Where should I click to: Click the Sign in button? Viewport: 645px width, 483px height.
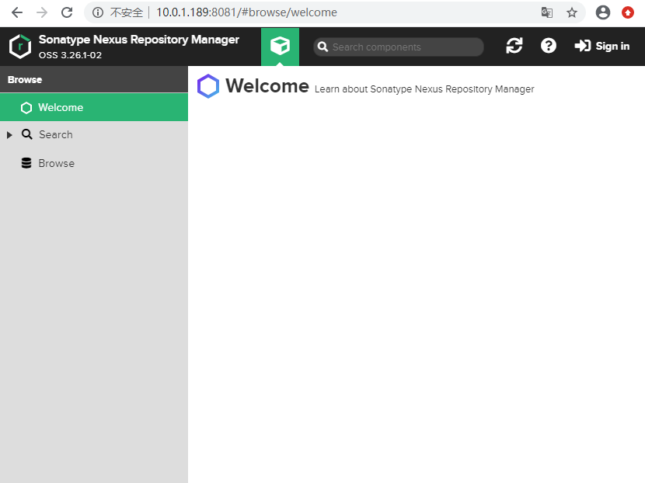(602, 46)
